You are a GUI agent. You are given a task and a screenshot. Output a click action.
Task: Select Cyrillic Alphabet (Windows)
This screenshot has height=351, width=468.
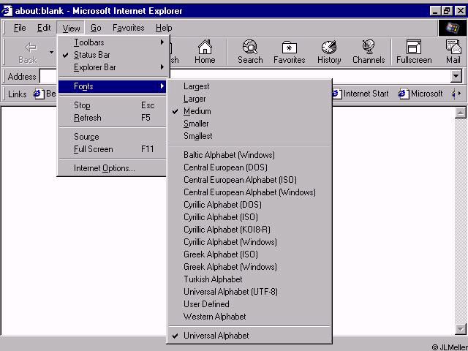tap(249, 242)
